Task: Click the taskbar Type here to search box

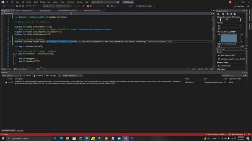Action: click(29, 138)
